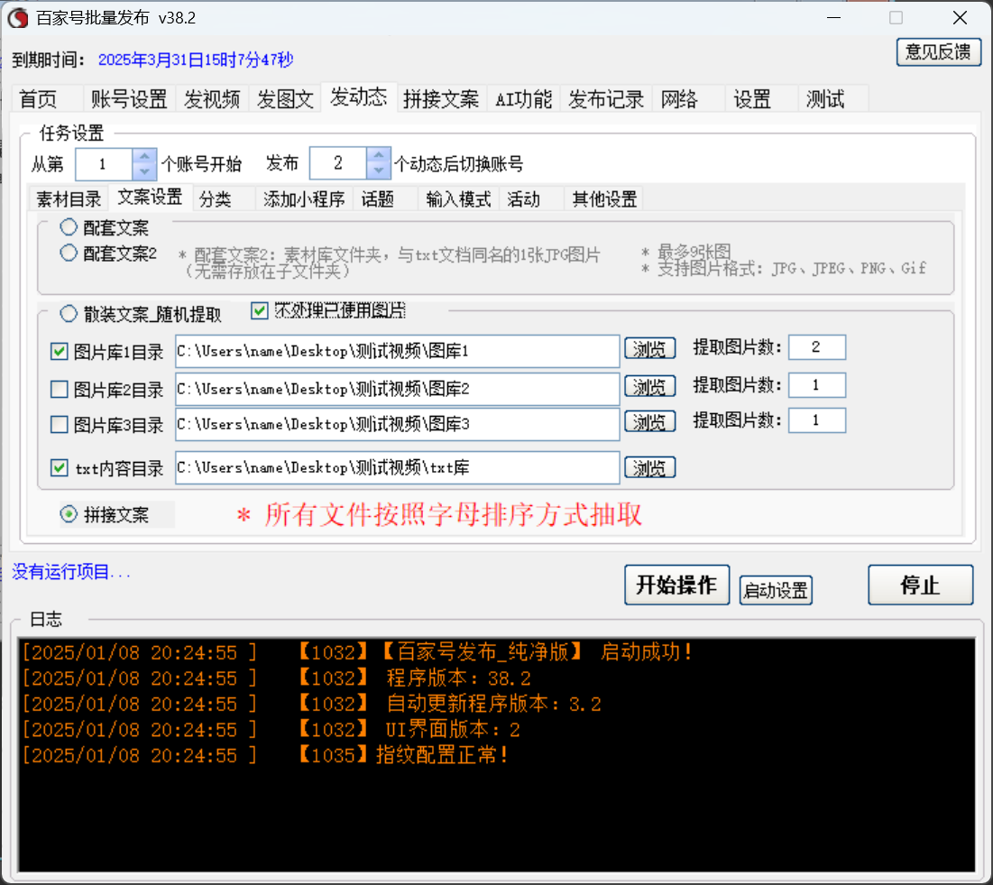993x885 pixels.
Task: Browse for txt内容 folder with 浏览
Action: pyautogui.click(x=649, y=467)
